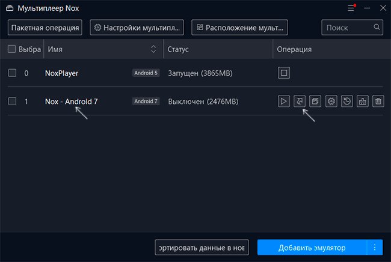Click the Android 7 version badge

146,102
